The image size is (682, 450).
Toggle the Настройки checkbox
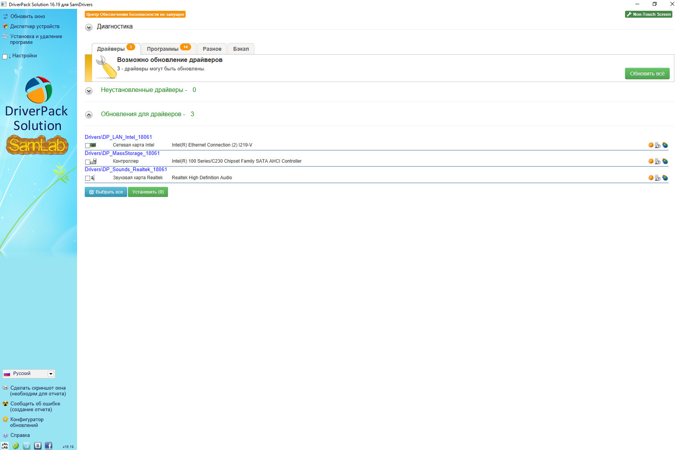click(x=5, y=57)
